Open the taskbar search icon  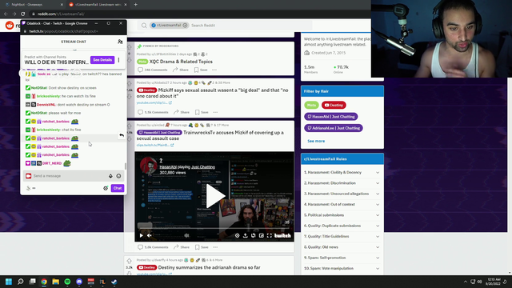click(20, 282)
